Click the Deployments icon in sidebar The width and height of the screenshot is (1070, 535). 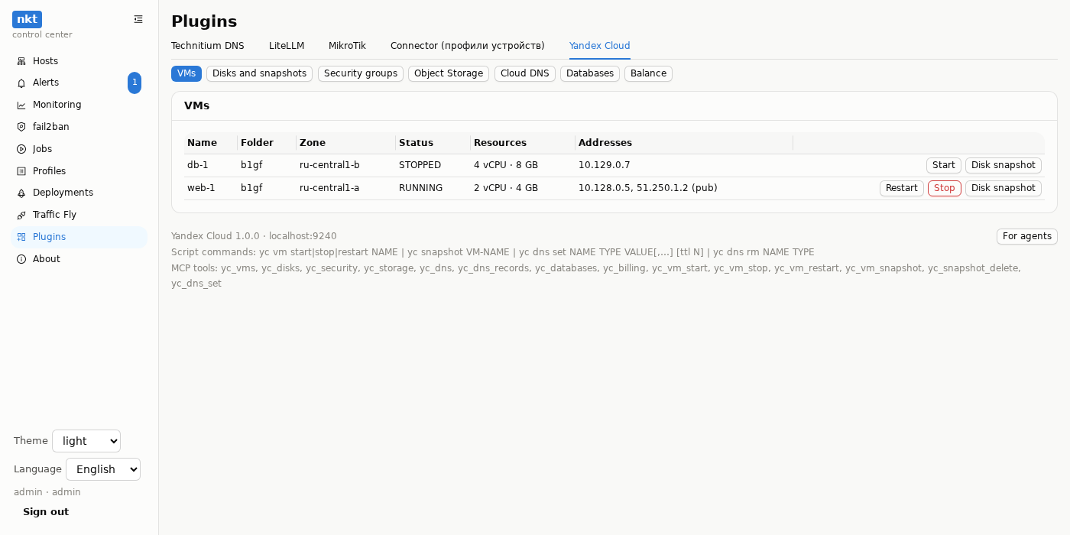[x=21, y=193]
